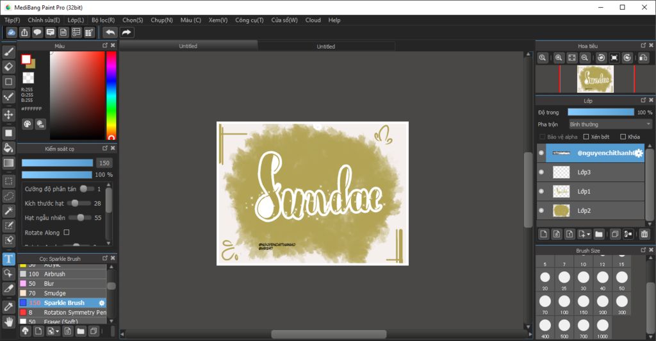656x341 pixels.
Task: Toggle visibility of Lớp2 layer
Action: coord(541,210)
